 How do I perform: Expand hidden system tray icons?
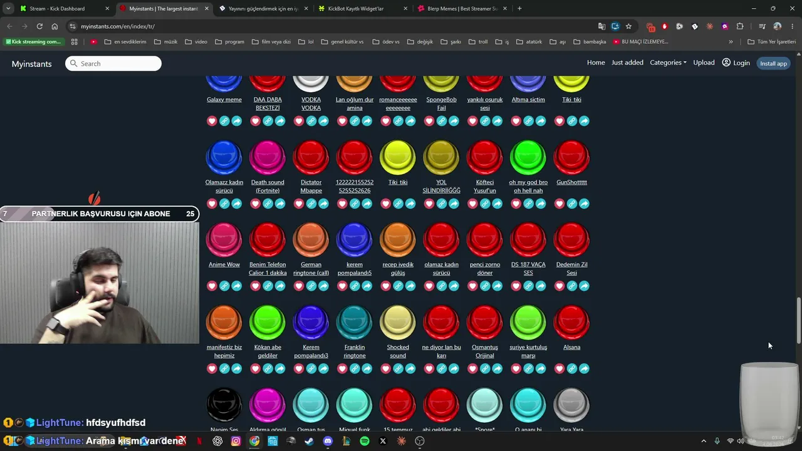(x=704, y=441)
